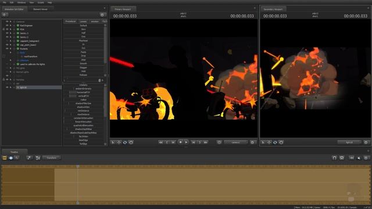Click the playhead marker atop timeline

[x=77, y=167]
